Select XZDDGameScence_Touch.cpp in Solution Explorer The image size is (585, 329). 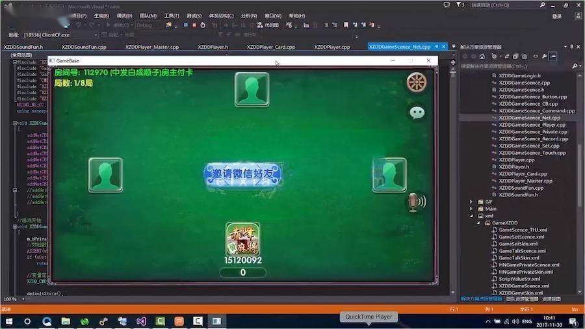(532, 153)
